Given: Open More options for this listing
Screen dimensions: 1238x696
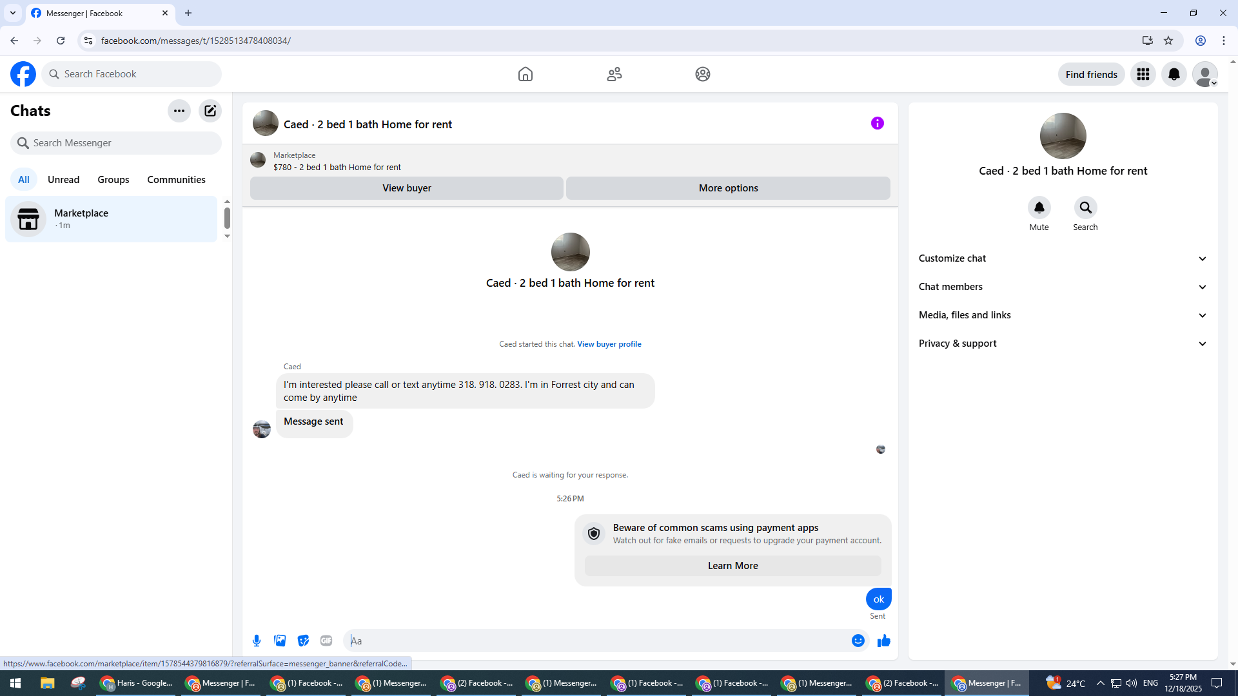Looking at the screenshot, I should [729, 188].
